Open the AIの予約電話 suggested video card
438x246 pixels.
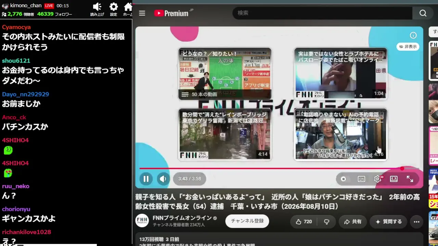(x=341, y=135)
